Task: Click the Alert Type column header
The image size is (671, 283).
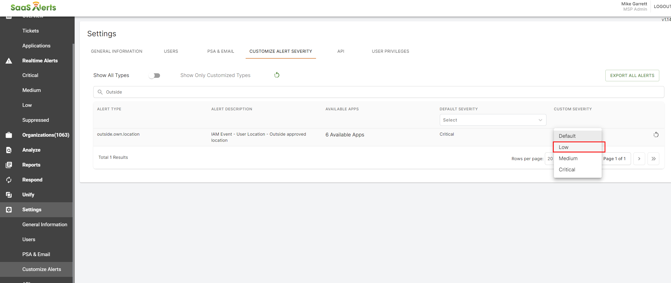Action: (109, 109)
